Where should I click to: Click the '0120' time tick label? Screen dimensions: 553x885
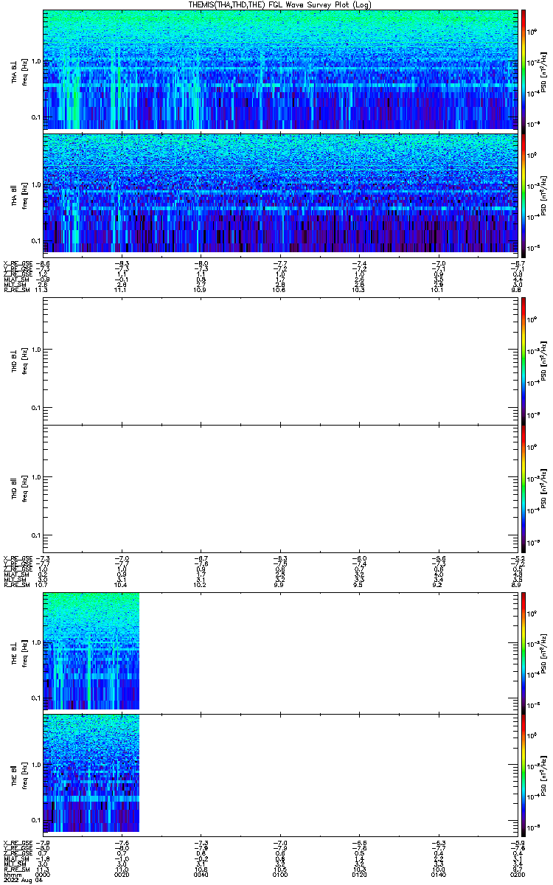359,875
